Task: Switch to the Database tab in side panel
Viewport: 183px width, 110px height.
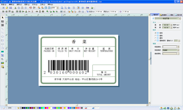Action: [163, 15]
